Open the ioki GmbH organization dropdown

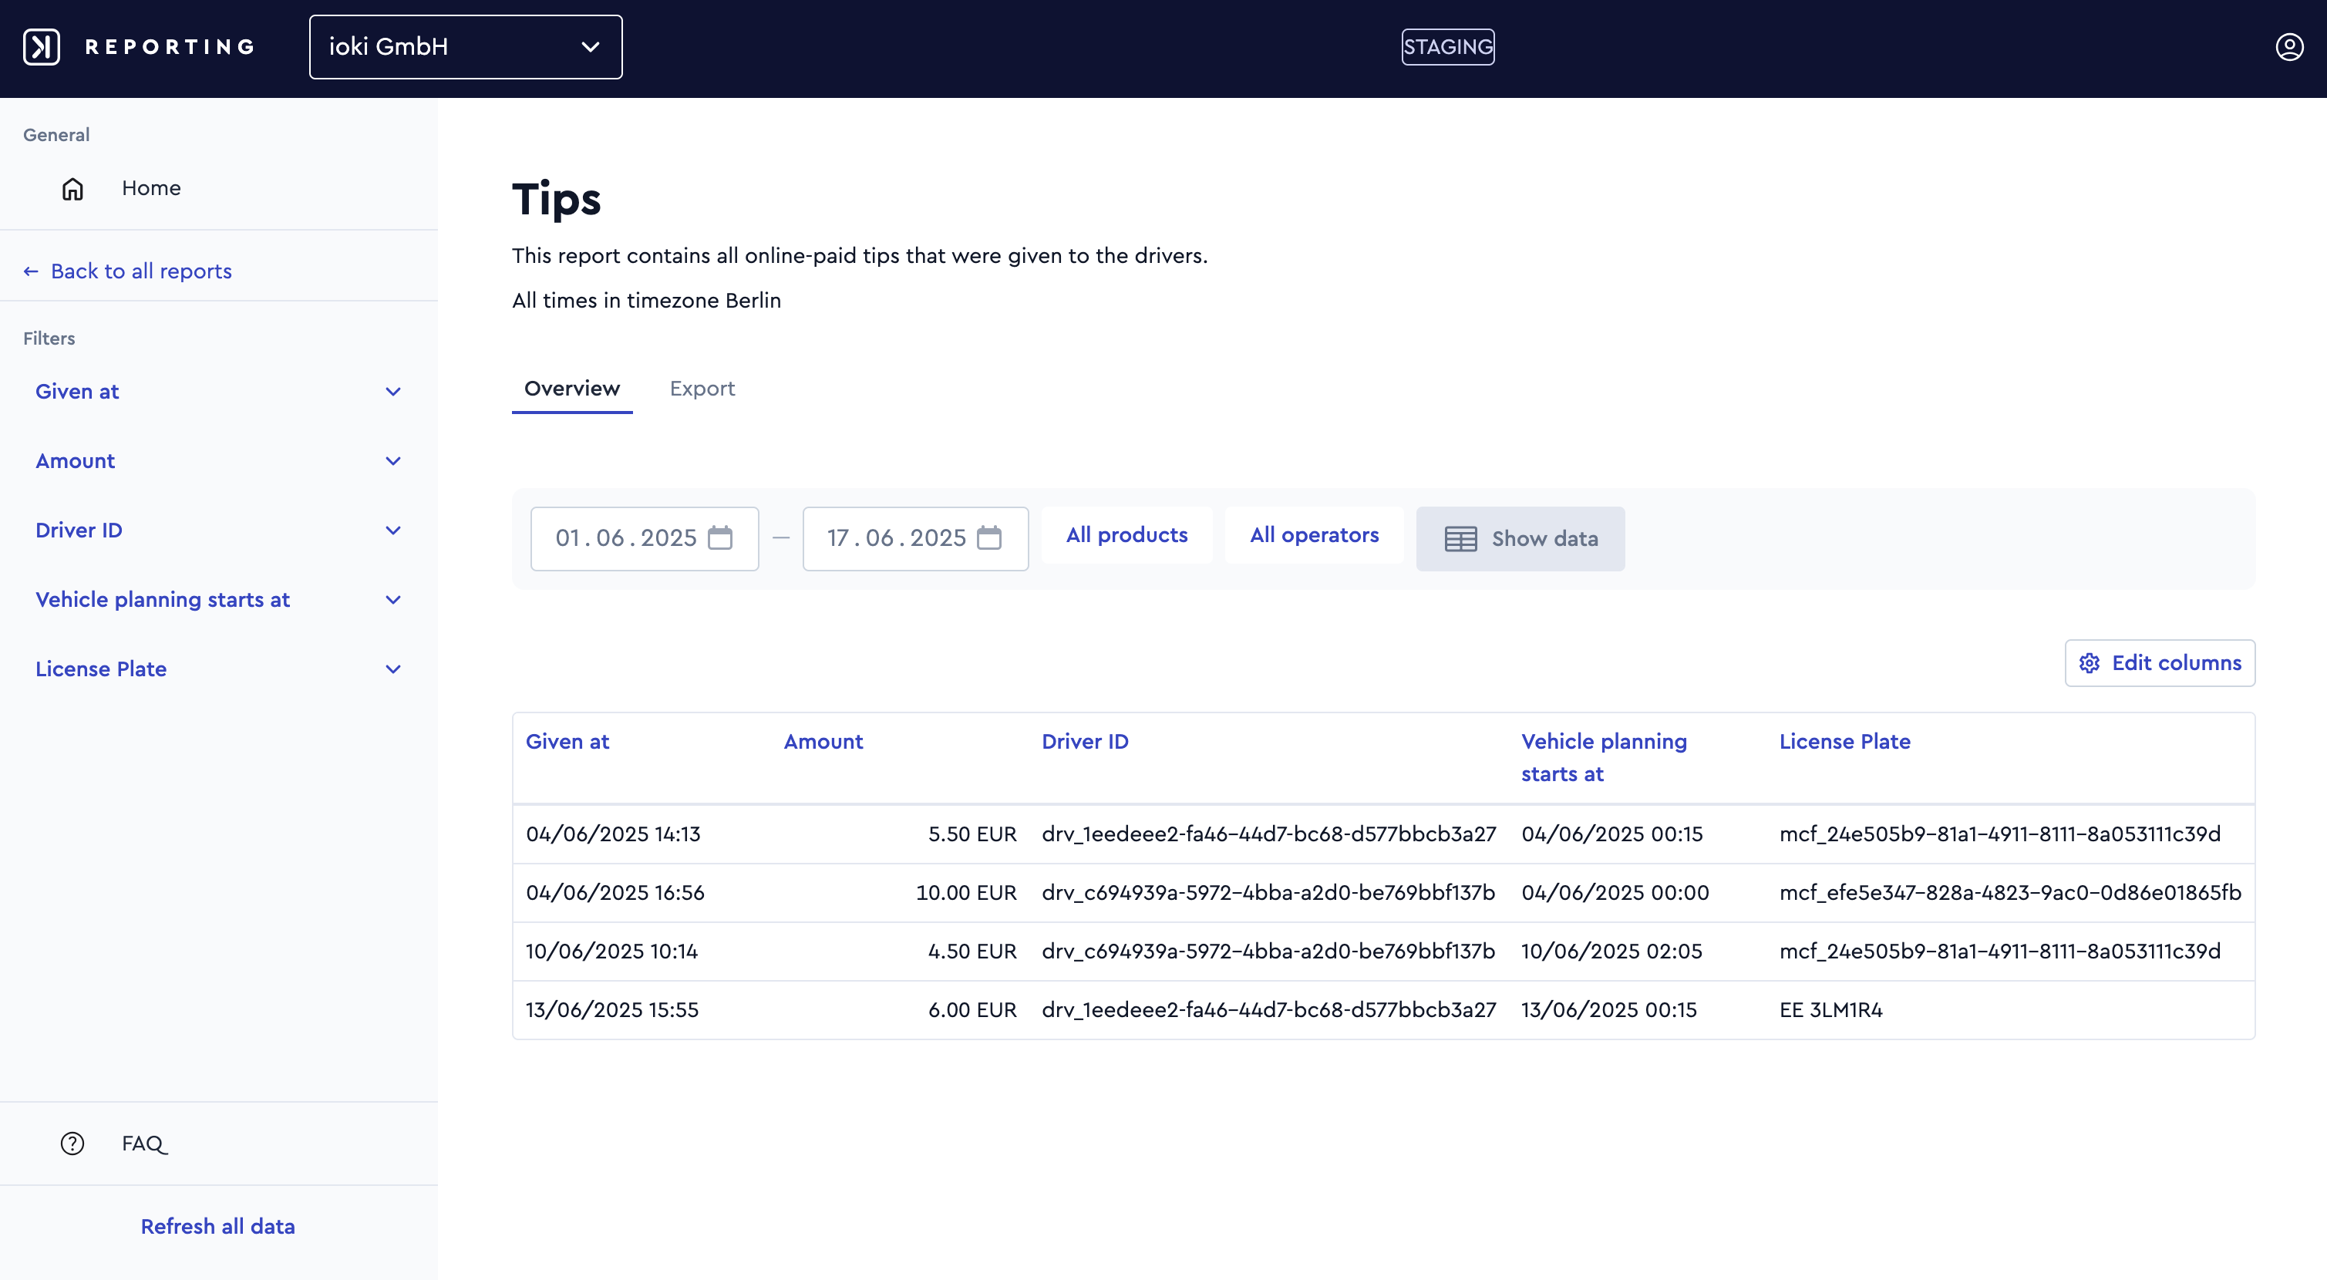[465, 47]
